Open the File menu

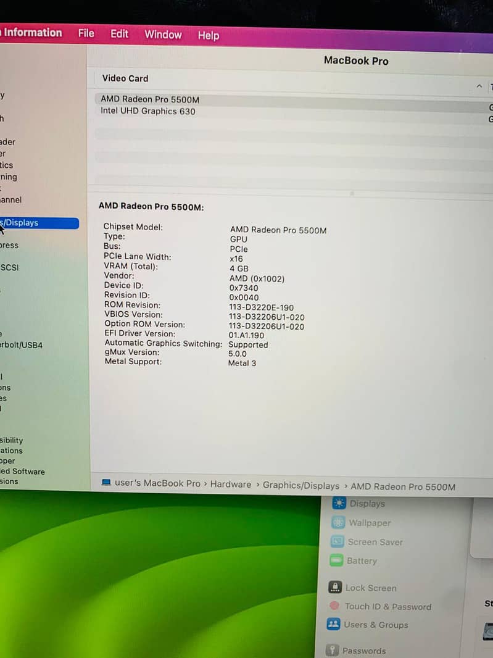point(86,33)
